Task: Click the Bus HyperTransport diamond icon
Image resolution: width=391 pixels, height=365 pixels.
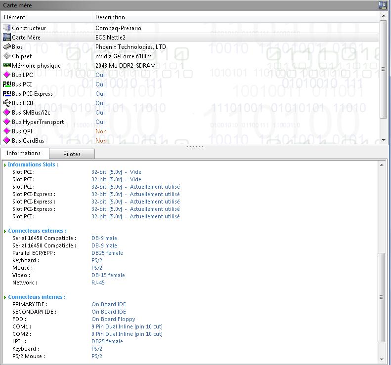Action: pyautogui.click(x=7, y=122)
